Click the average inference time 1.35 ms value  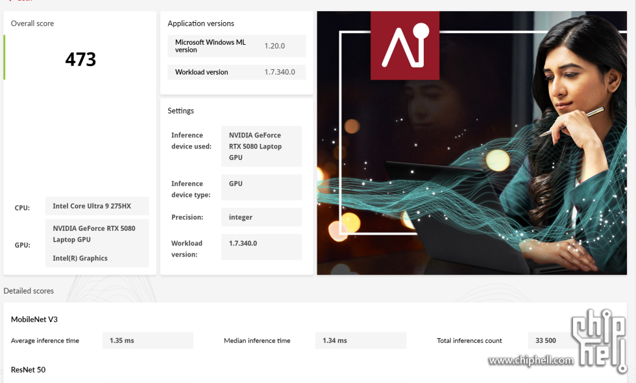click(148, 340)
